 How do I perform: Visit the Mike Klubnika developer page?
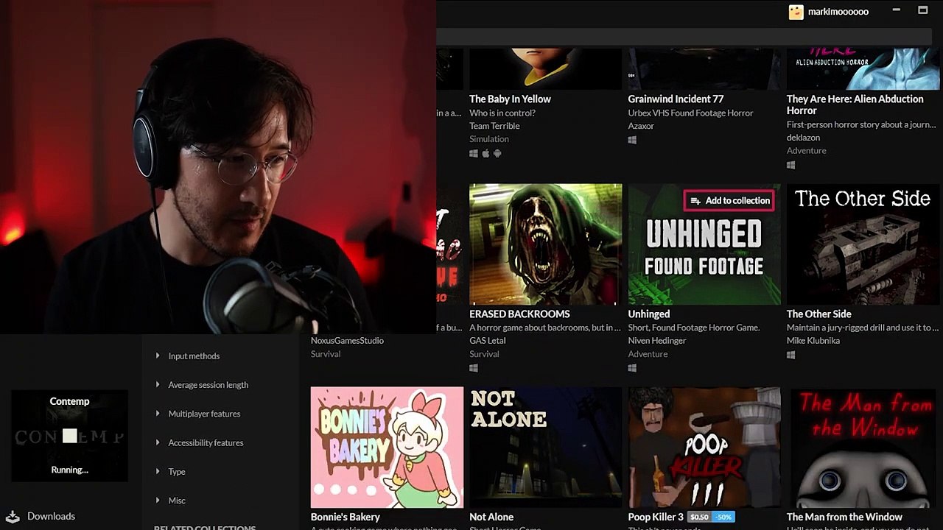[813, 341]
